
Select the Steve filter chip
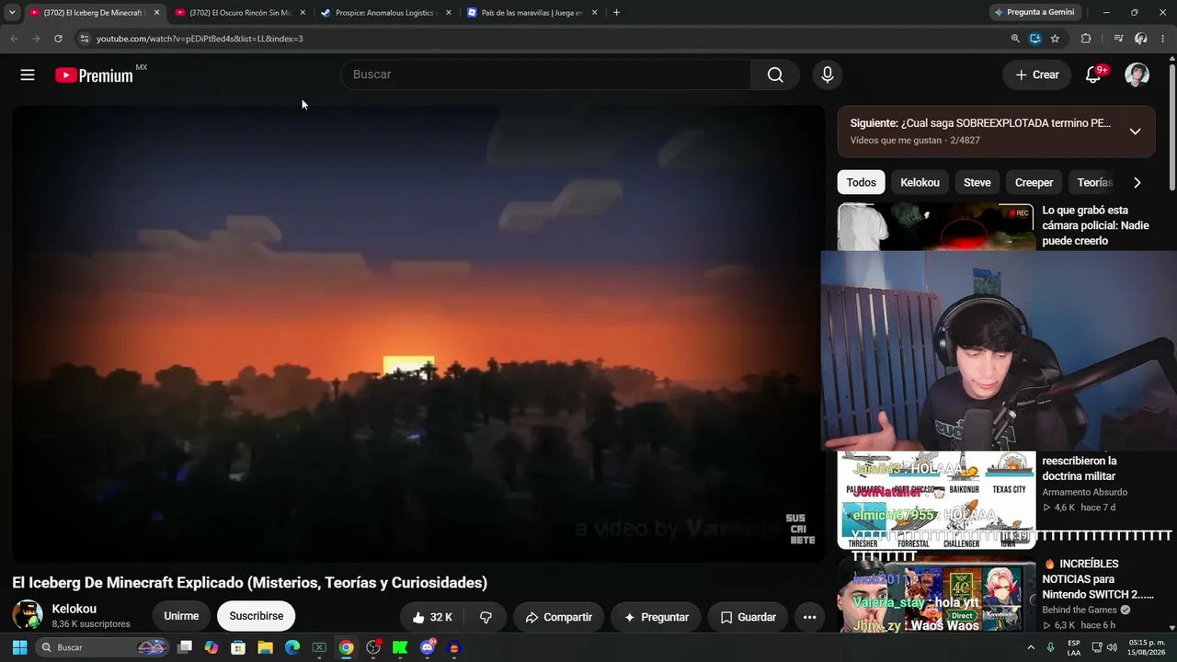coord(977,182)
